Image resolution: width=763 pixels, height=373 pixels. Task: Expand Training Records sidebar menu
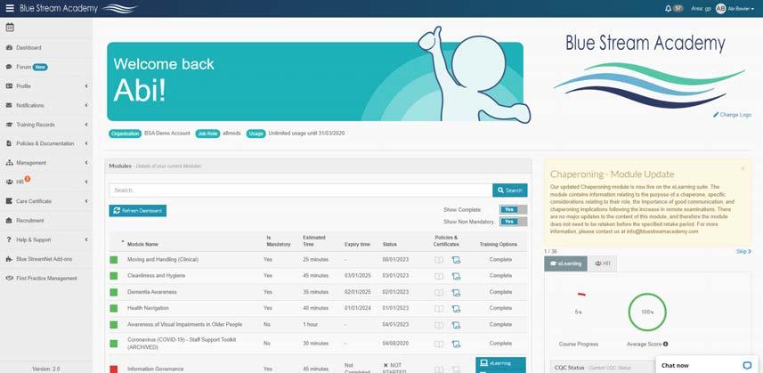[46, 125]
